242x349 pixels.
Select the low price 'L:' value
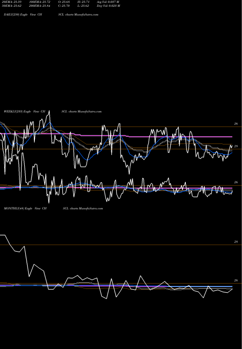click(x=83, y=6)
